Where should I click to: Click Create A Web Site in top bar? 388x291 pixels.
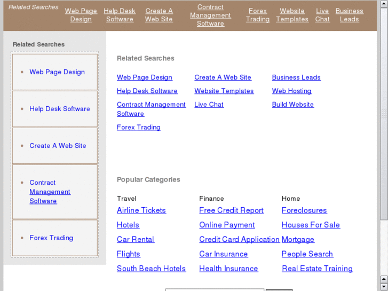(159, 15)
